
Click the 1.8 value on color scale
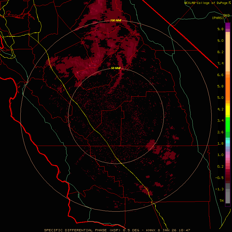point(220,144)
